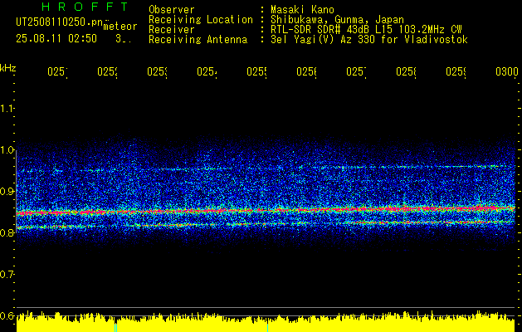522x332 pixels.
Task: Click the Observer name Masaki Kano
Action: point(302,9)
